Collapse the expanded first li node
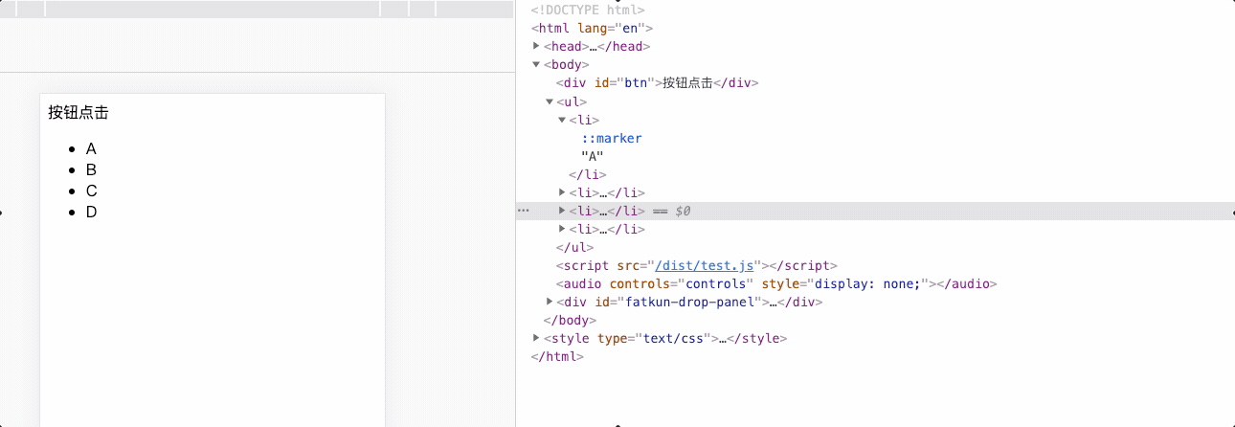Screen dimensions: 1235x427 (x=562, y=120)
